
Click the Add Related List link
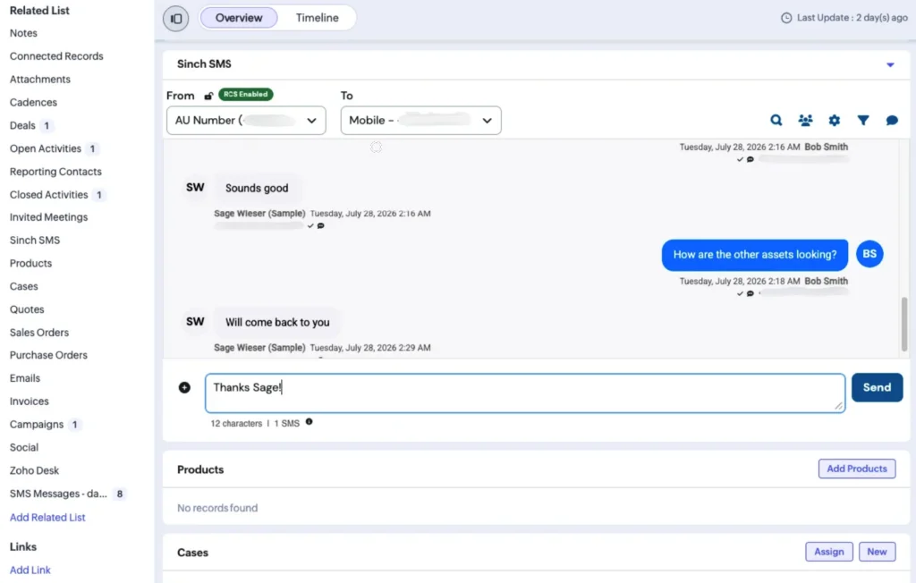pos(47,517)
